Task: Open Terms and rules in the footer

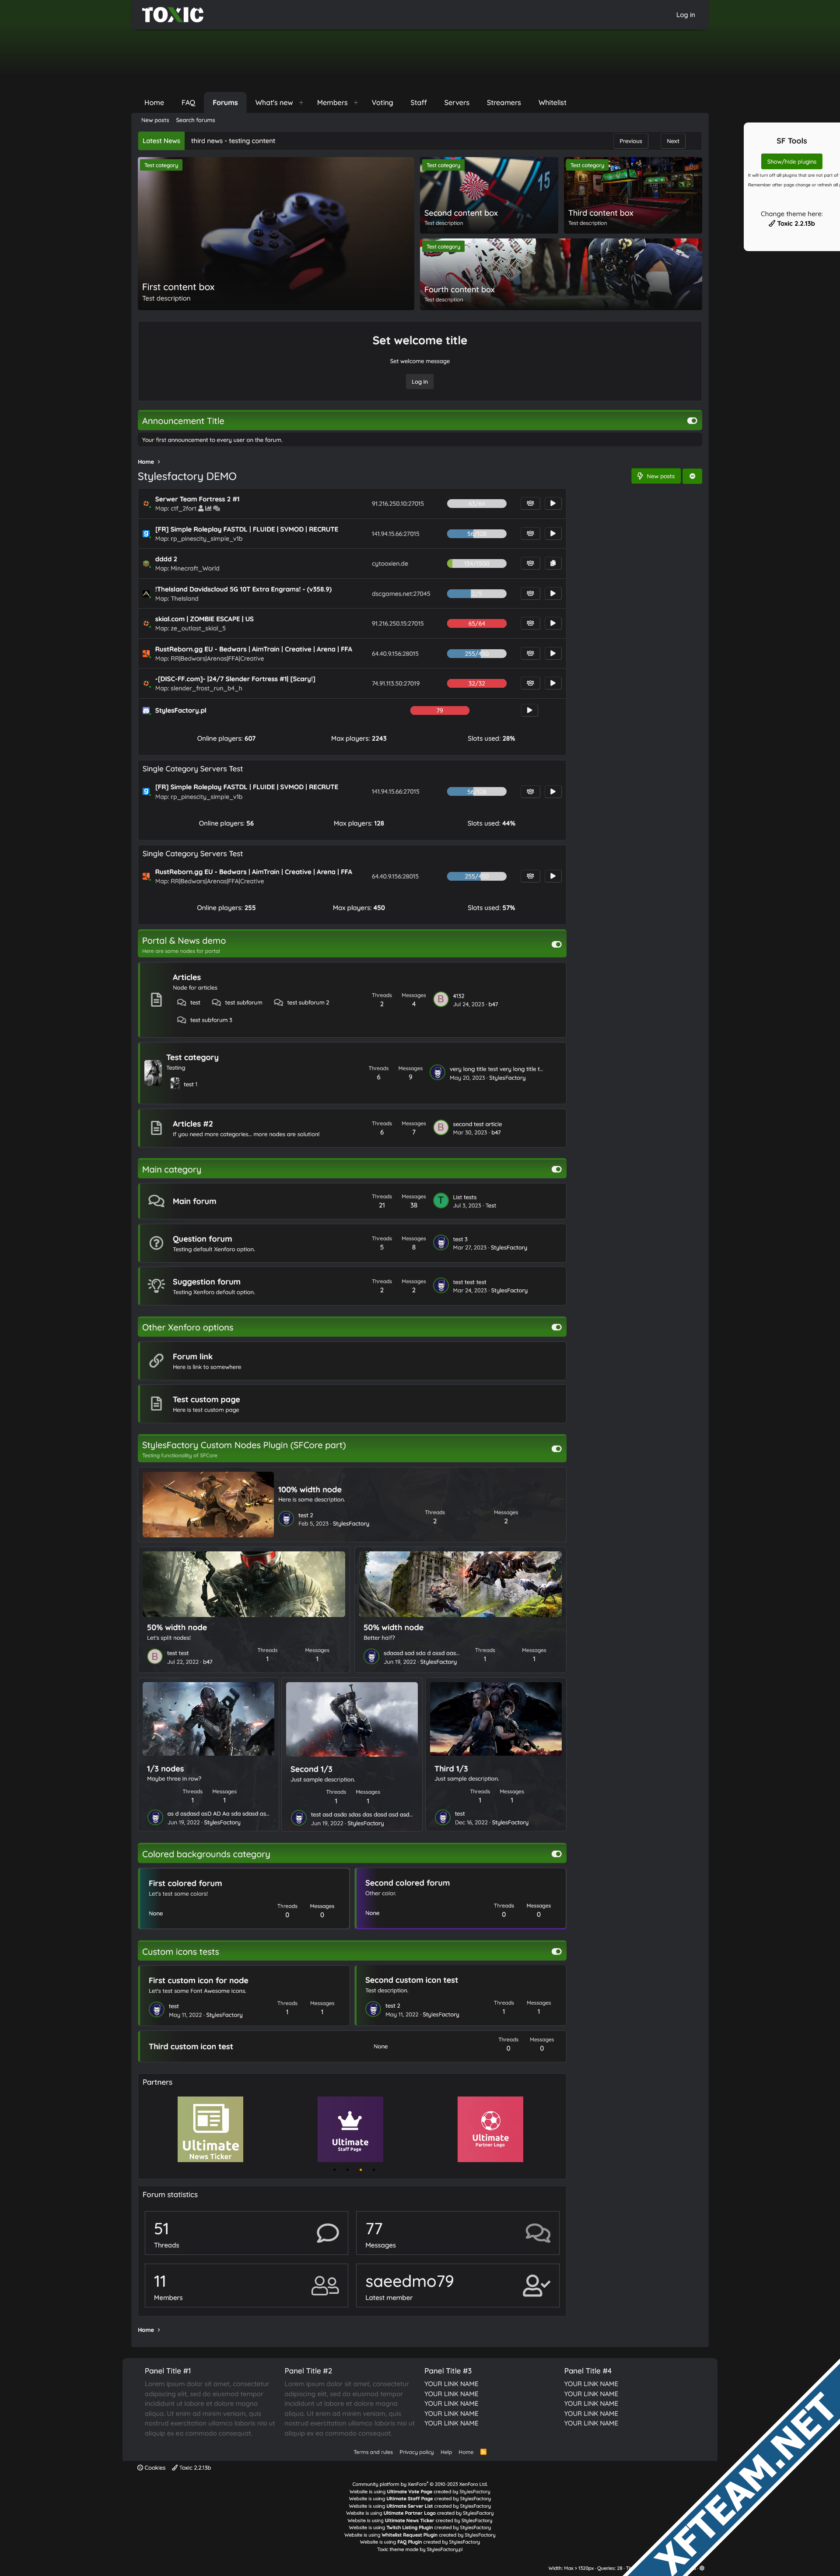Action: [373, 2452]
